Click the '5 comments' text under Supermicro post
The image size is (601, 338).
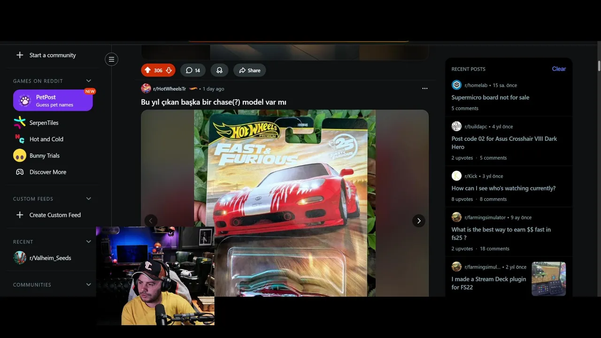[465, 108]
